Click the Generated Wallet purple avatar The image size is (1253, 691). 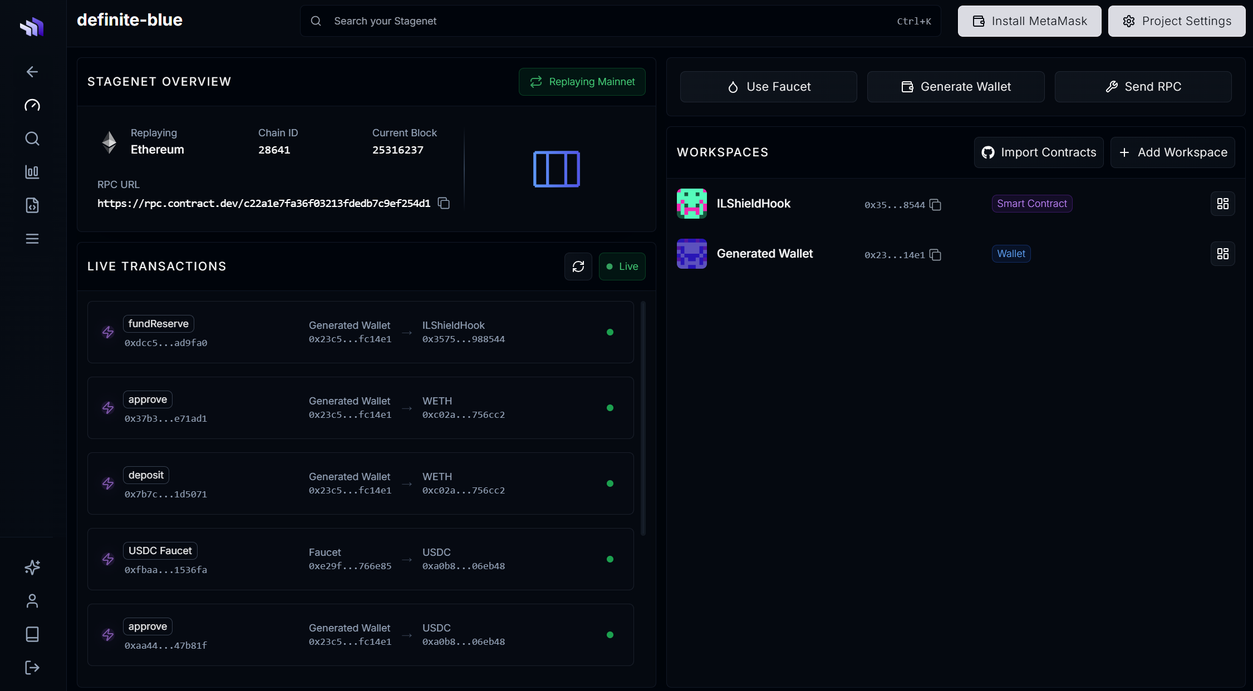(692, 254)
